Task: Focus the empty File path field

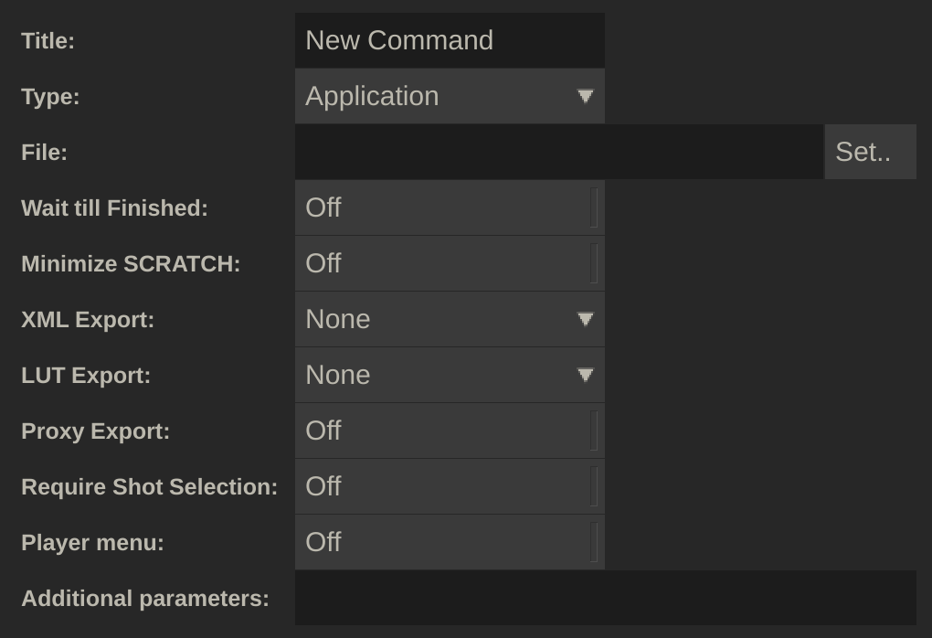Action: (x=558, y=152)
